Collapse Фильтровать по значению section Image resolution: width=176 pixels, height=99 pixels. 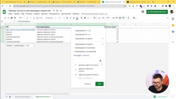click(x=86, y=51)
